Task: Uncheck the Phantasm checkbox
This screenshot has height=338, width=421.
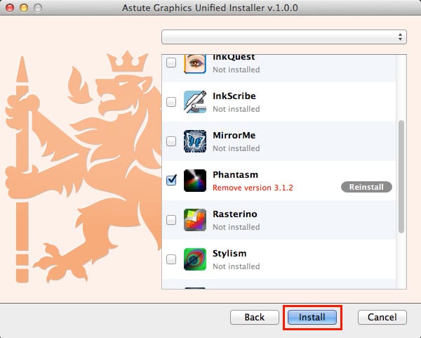Action: (x=171, y=180)
